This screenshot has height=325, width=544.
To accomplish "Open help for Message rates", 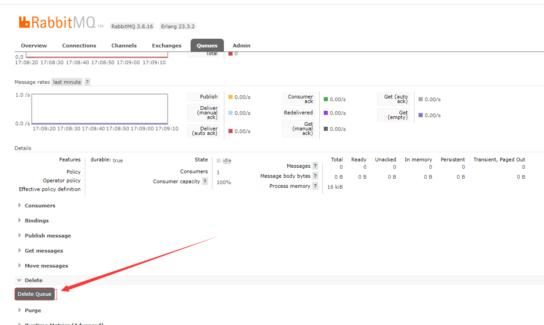I will pyautogui.click(x=87, y=82).
